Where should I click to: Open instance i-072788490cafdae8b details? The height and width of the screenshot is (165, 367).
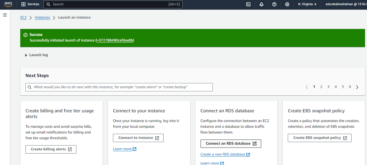point(114,40)
